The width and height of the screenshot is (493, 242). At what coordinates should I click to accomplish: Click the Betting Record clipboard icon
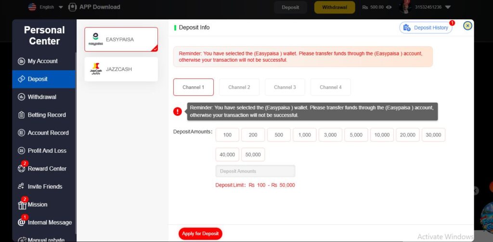click(21, 115)
